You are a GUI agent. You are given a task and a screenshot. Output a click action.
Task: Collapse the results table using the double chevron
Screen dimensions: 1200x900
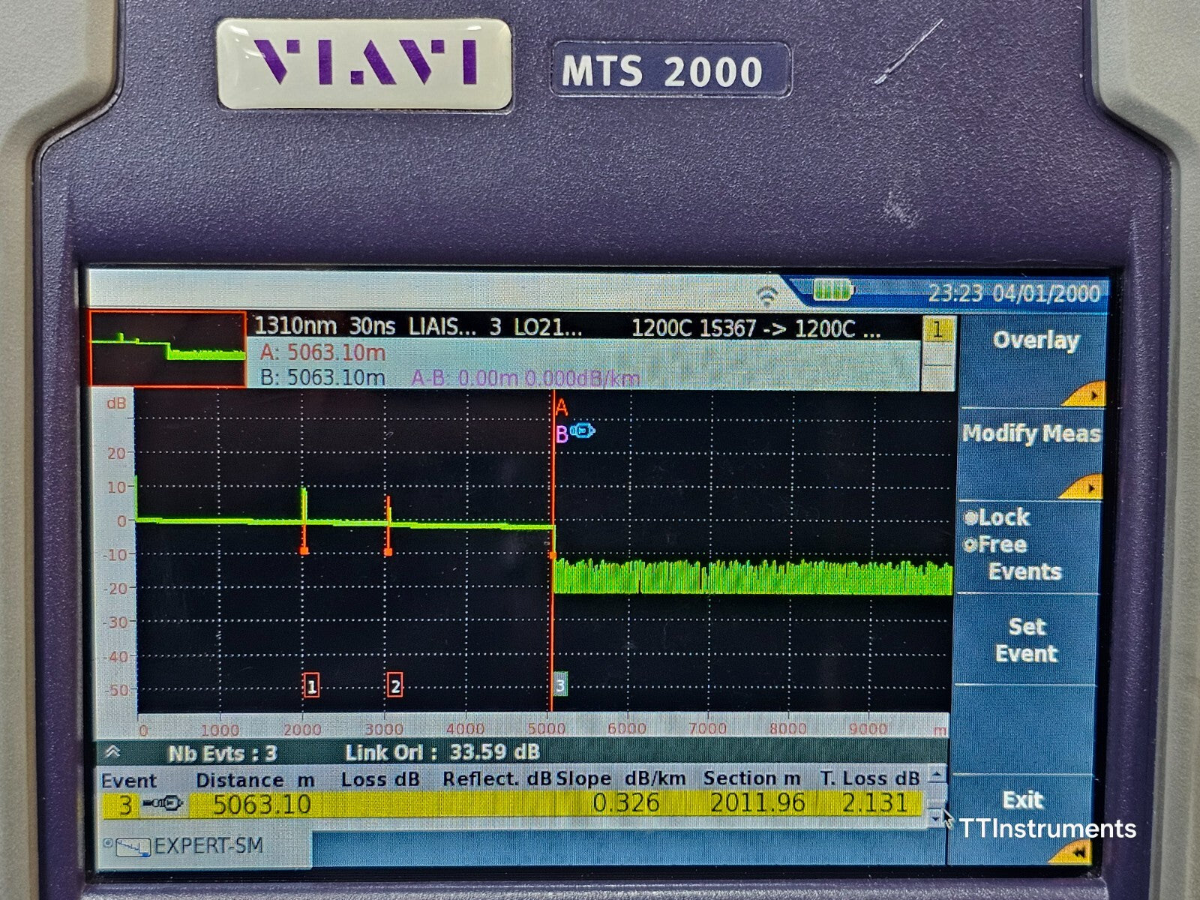(114, 750)
